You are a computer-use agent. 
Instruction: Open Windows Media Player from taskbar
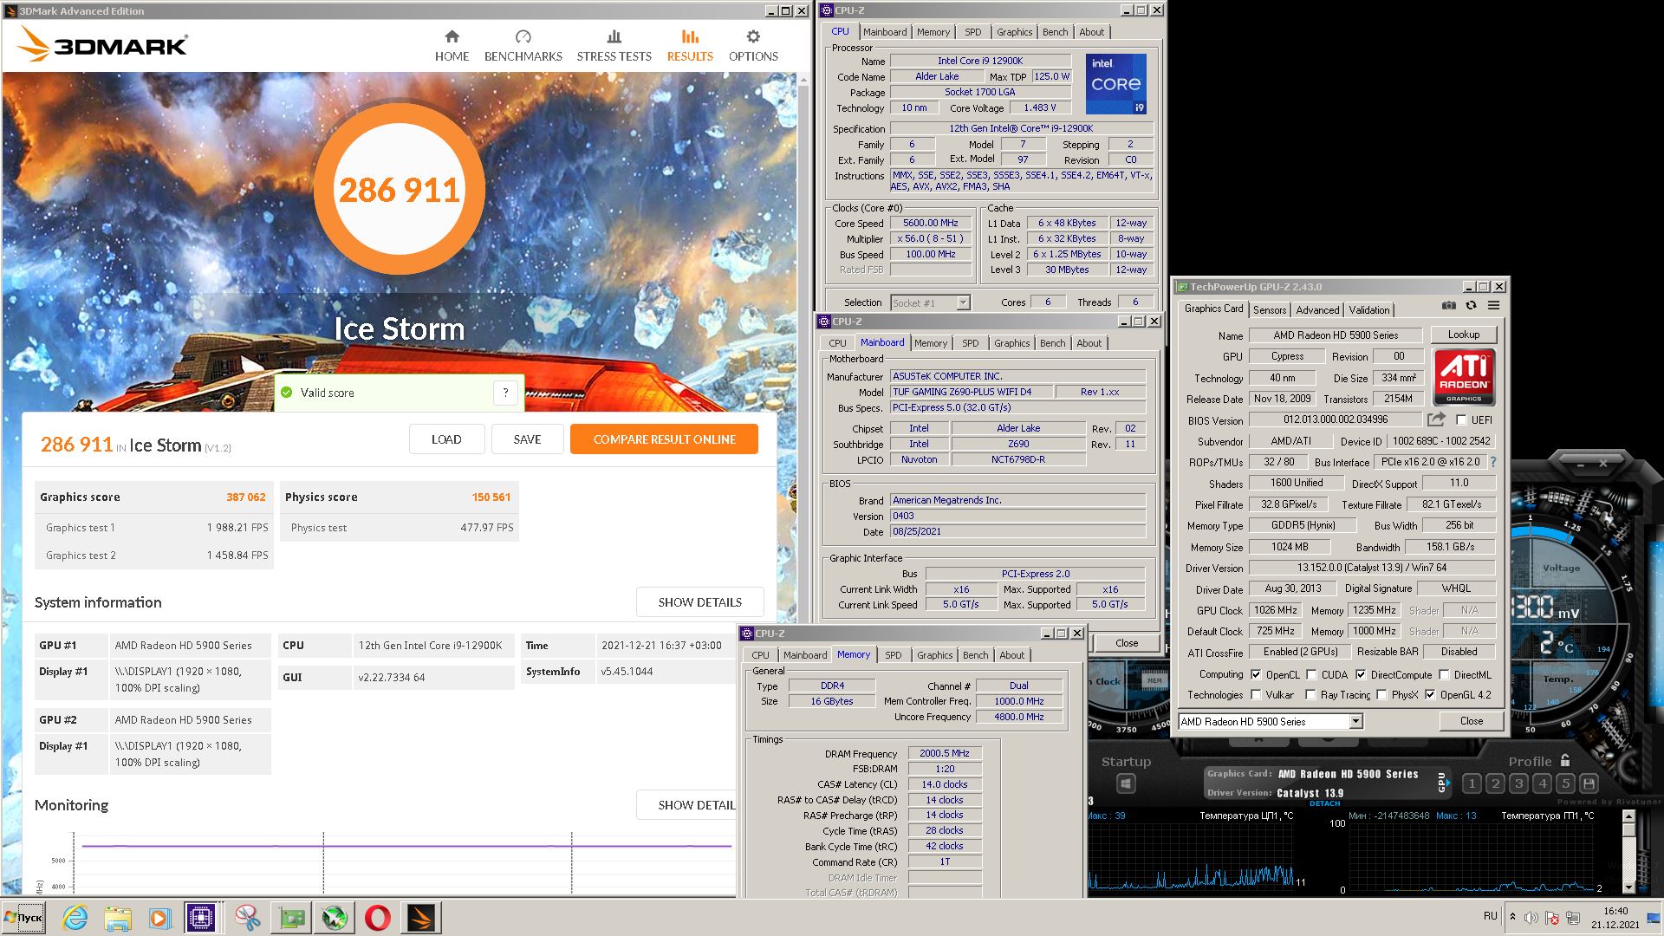[159, 918]
